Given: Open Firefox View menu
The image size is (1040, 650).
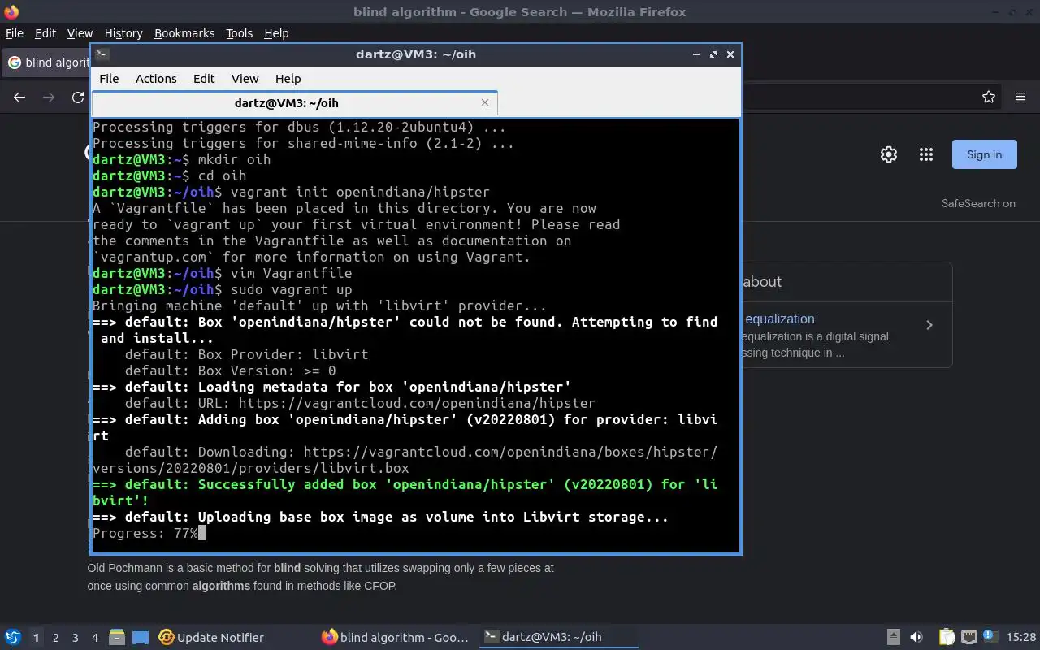Looking at the screenshot, I should [x=80, y=33].
